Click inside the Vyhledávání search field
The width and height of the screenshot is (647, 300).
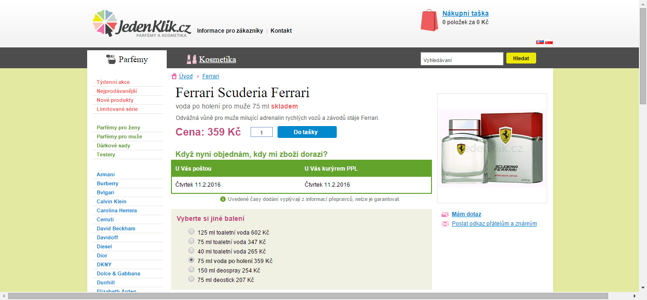[x=462, y=58]
